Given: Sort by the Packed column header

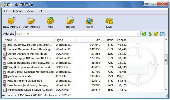Looking at the screenshot, I should 122,40.
